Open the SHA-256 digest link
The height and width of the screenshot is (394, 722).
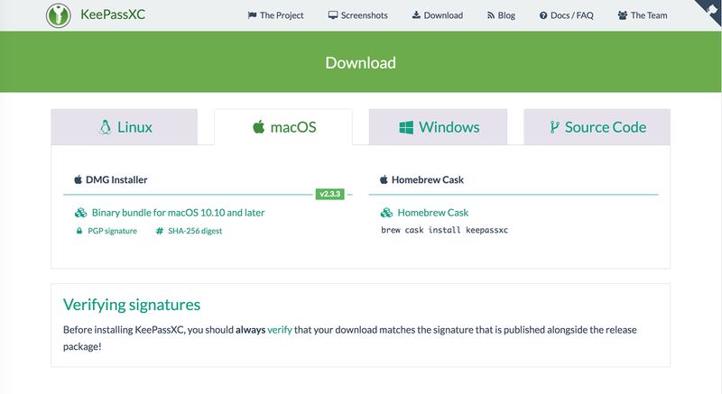coord(194,231)
